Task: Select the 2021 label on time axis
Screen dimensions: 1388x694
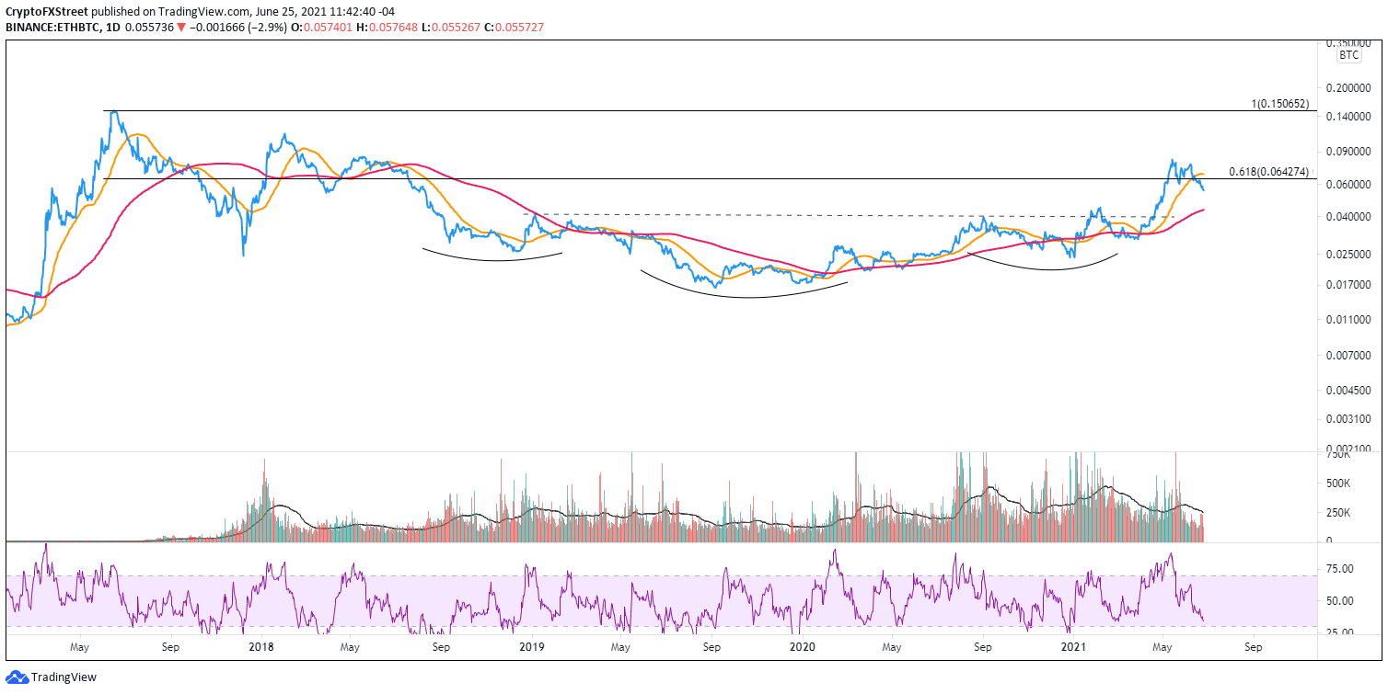Action: 1072,648
